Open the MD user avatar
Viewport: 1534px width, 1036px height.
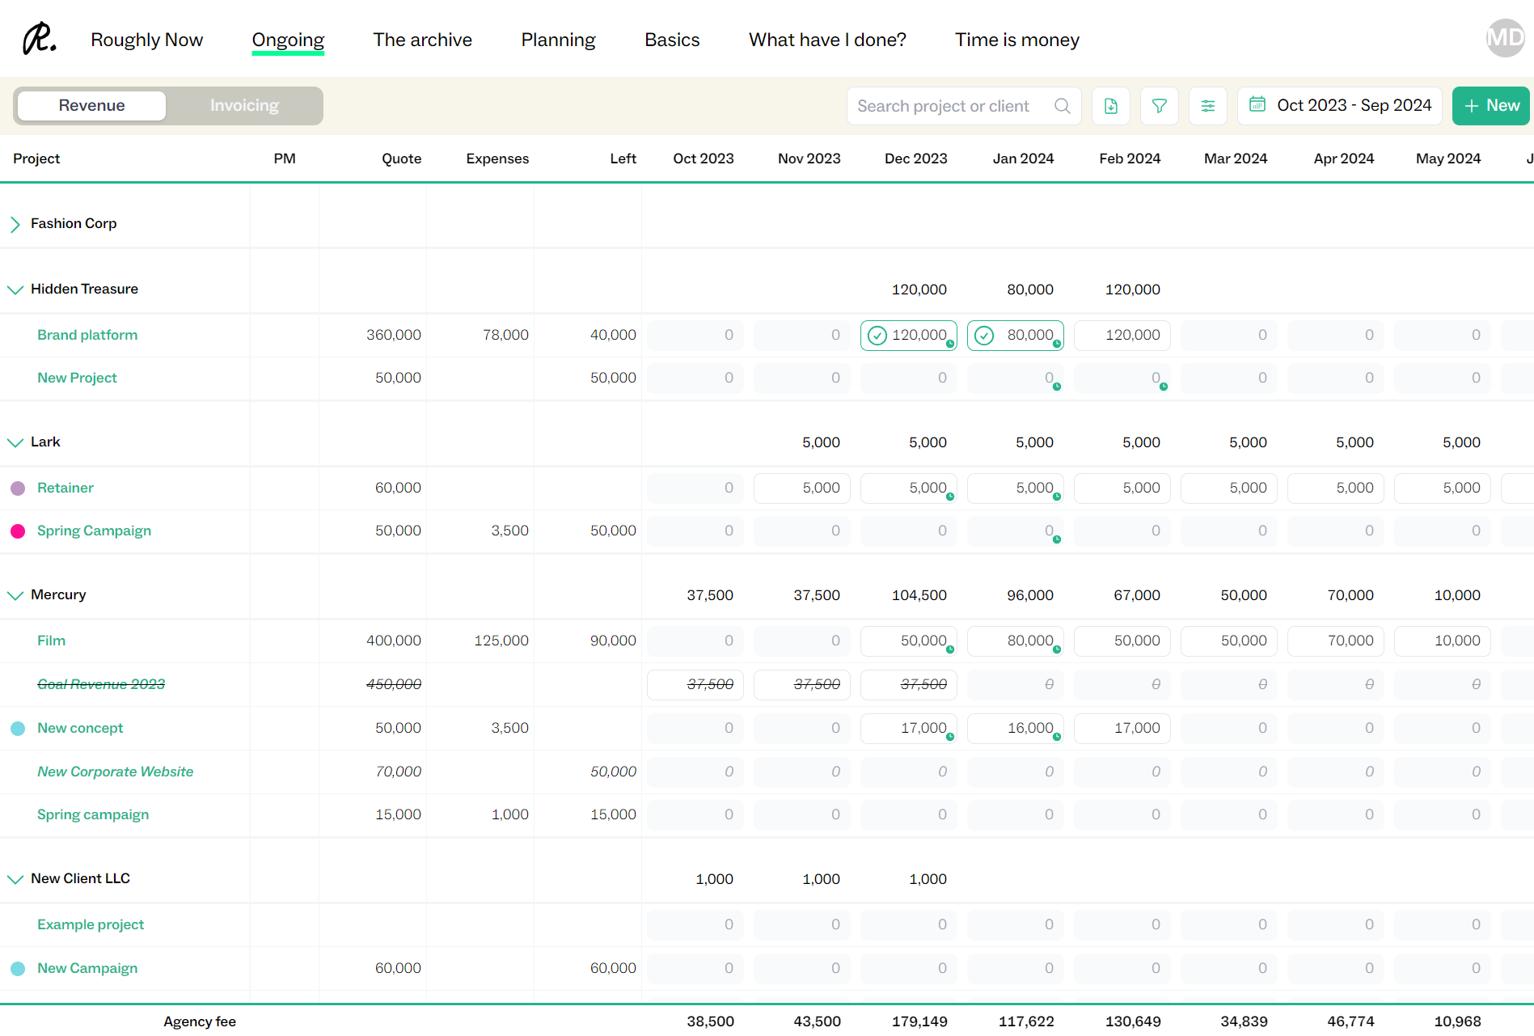[x=1505, y=38]
